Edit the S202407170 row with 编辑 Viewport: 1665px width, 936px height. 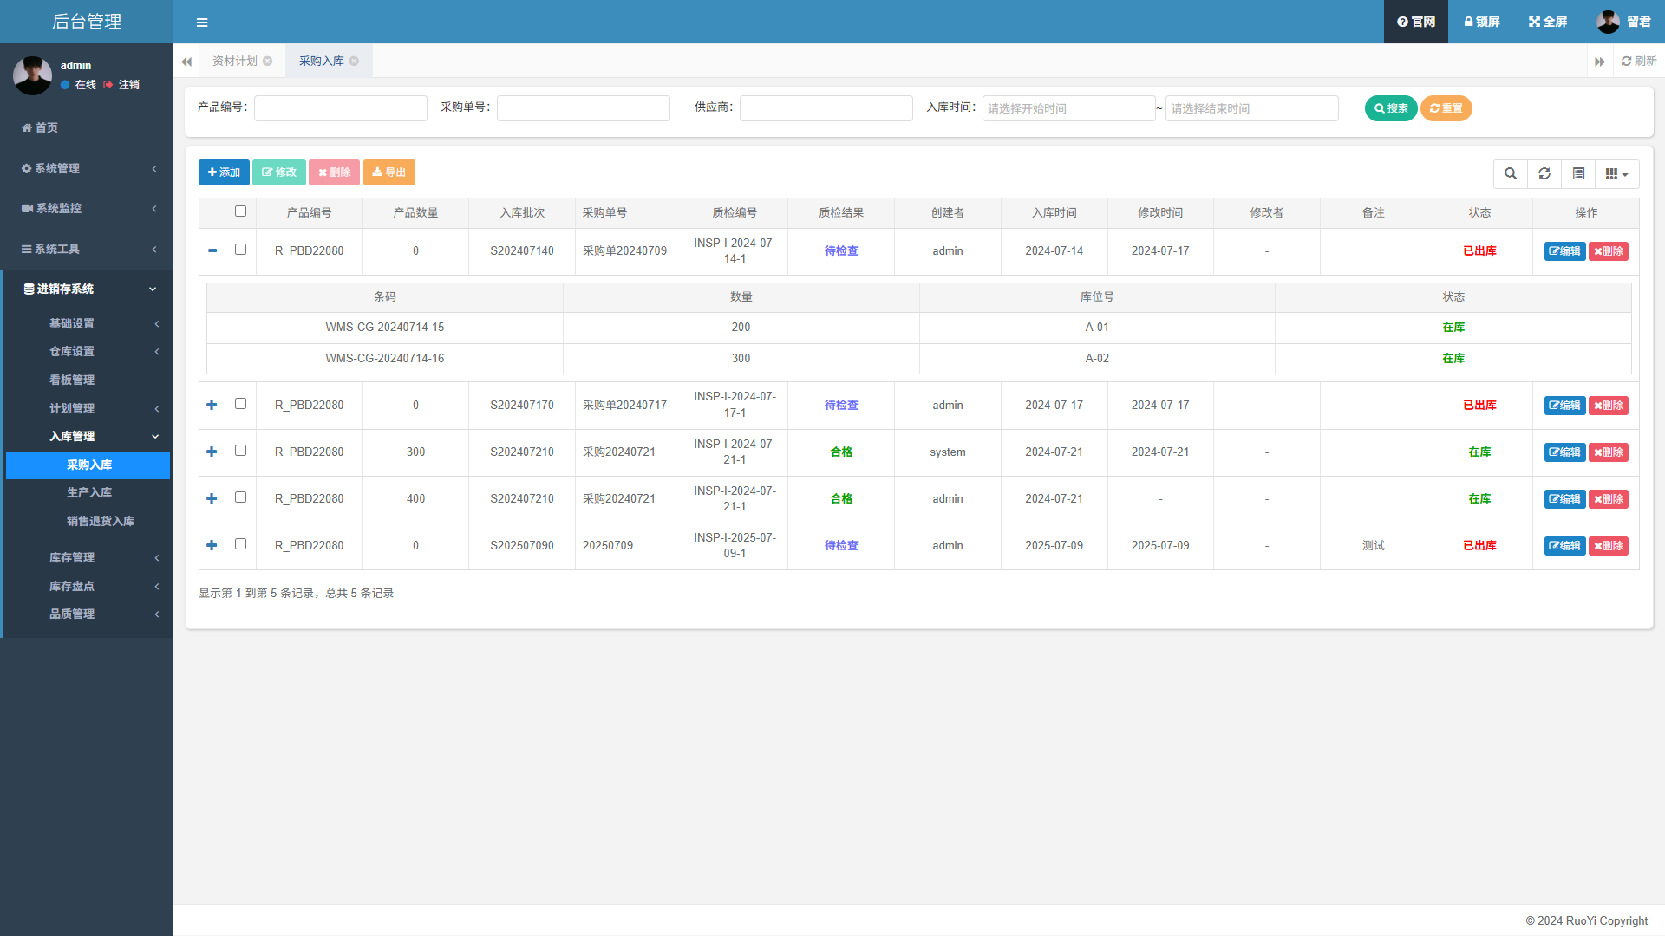click(1564, 406)
